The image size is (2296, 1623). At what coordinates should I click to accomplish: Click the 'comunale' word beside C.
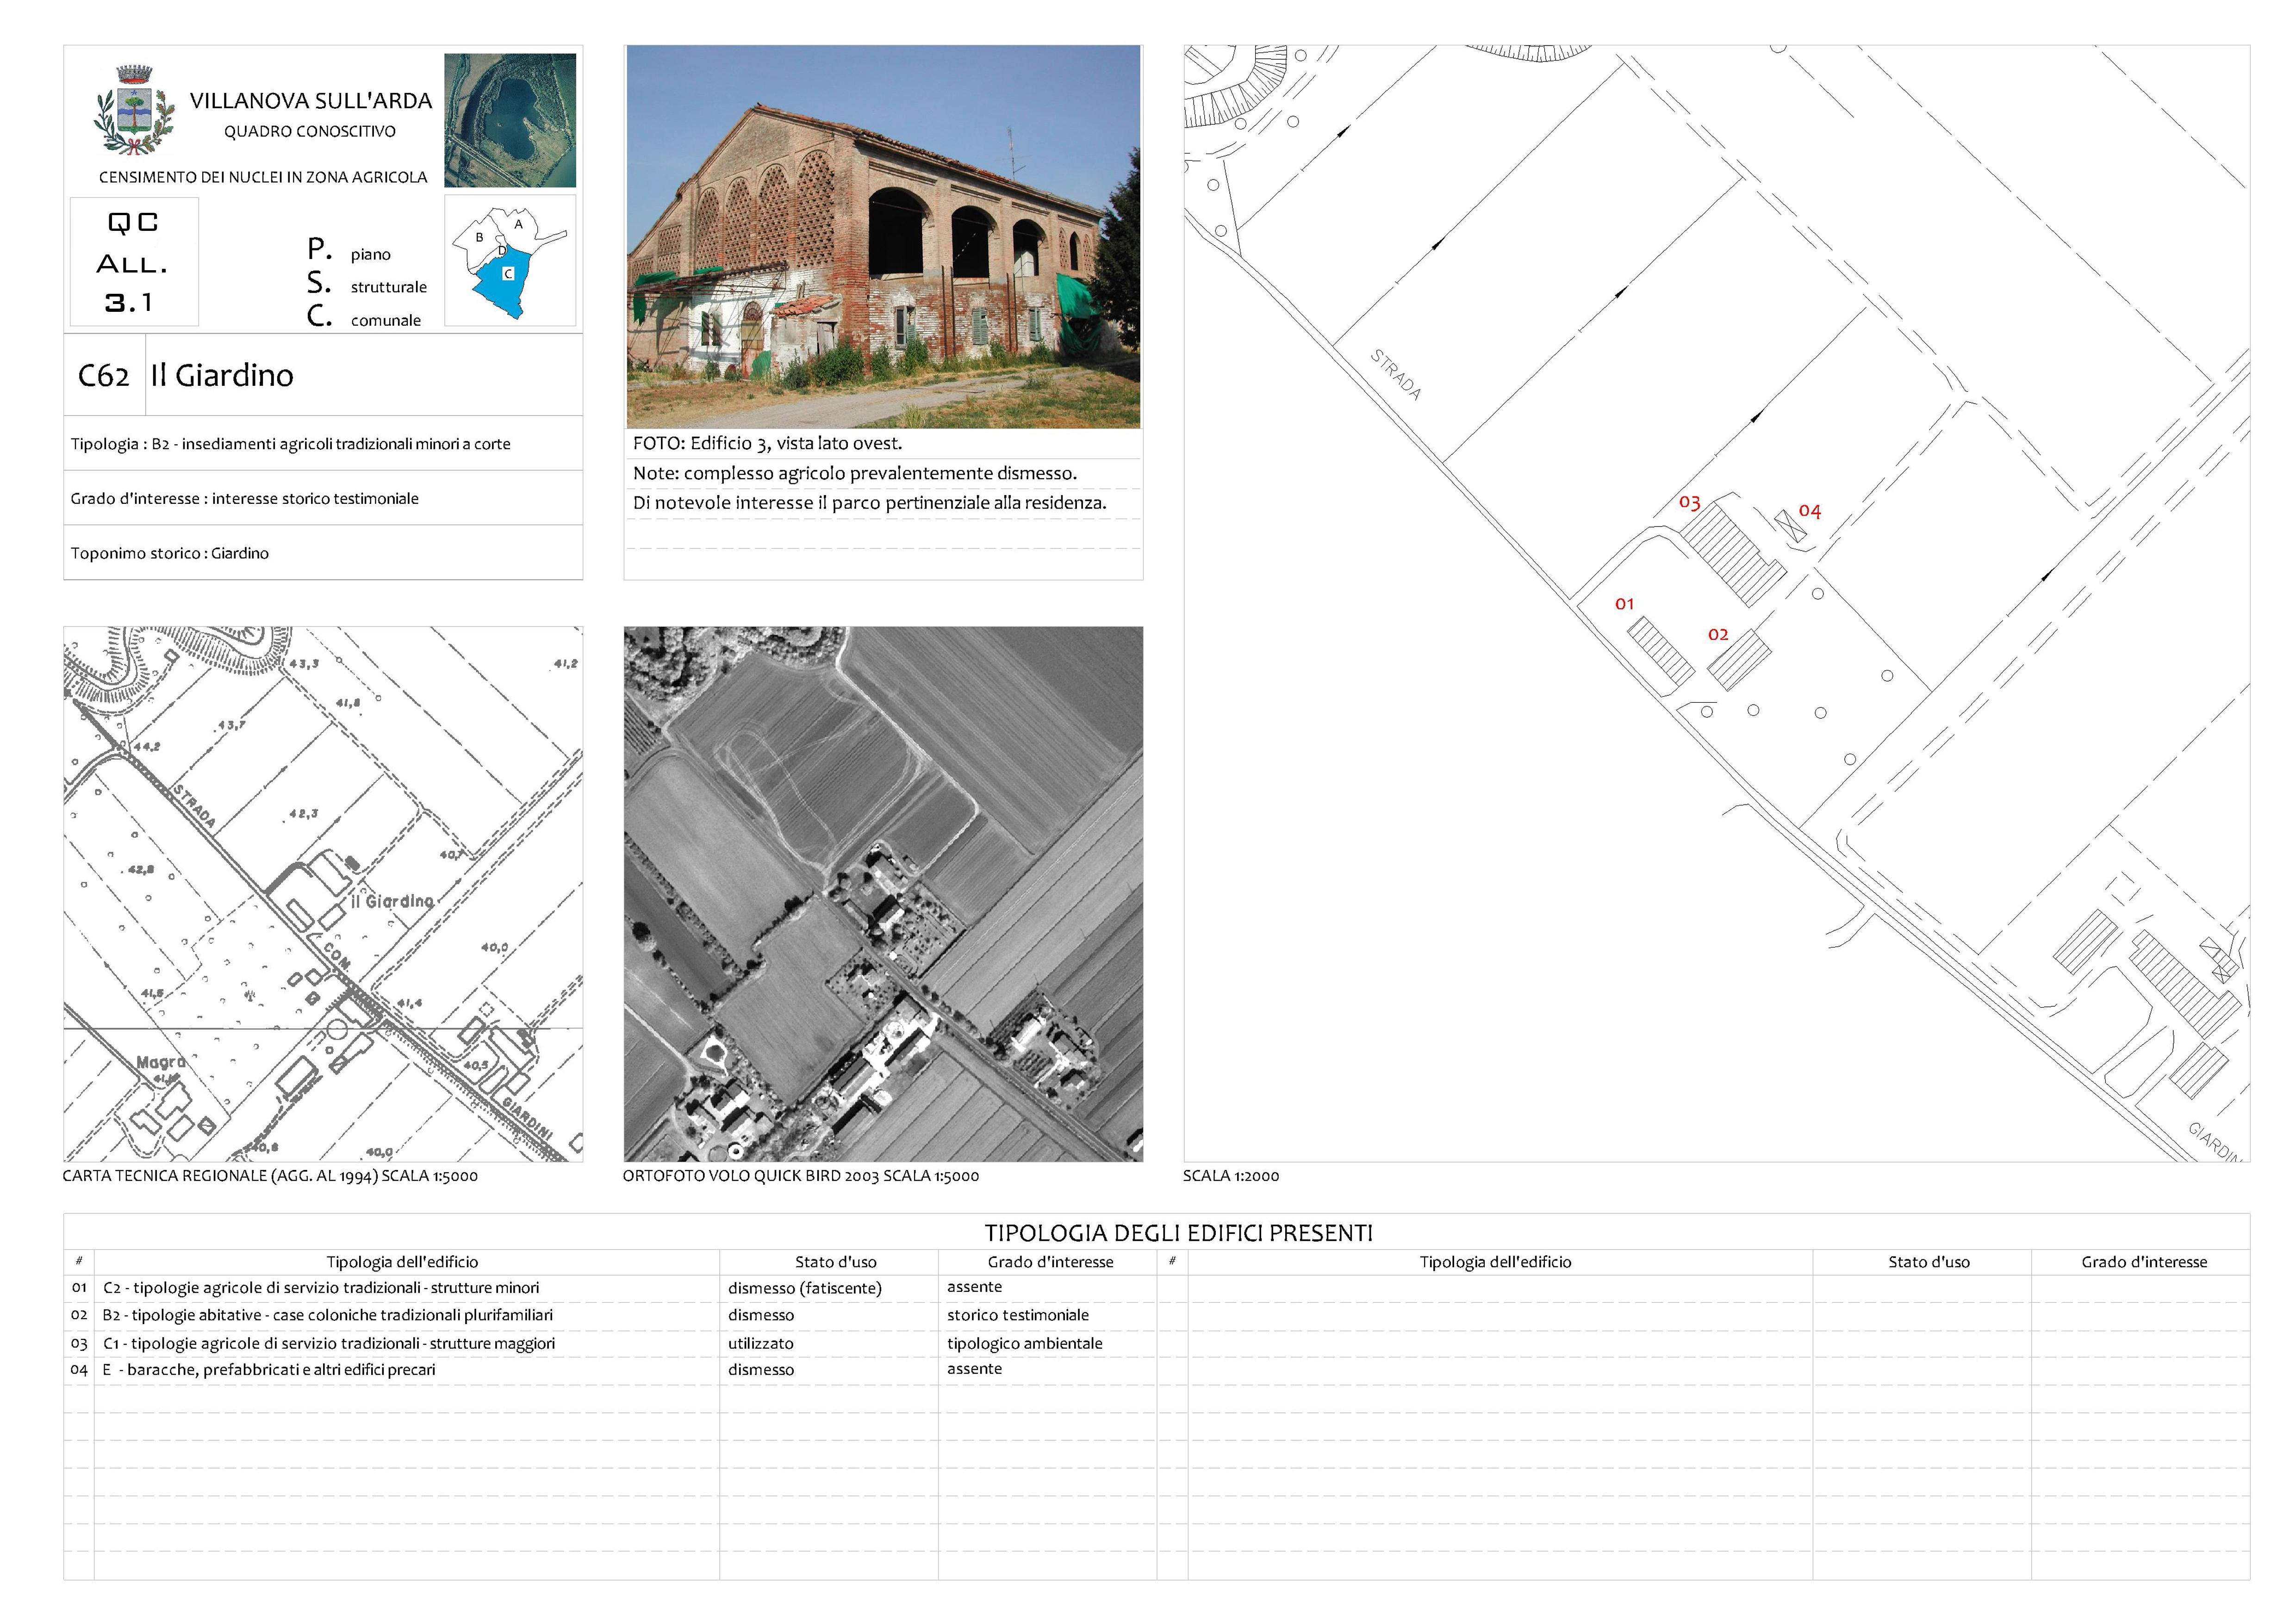[386, 321]
